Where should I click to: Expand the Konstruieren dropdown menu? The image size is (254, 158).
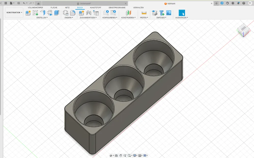[x=128, y=18]
